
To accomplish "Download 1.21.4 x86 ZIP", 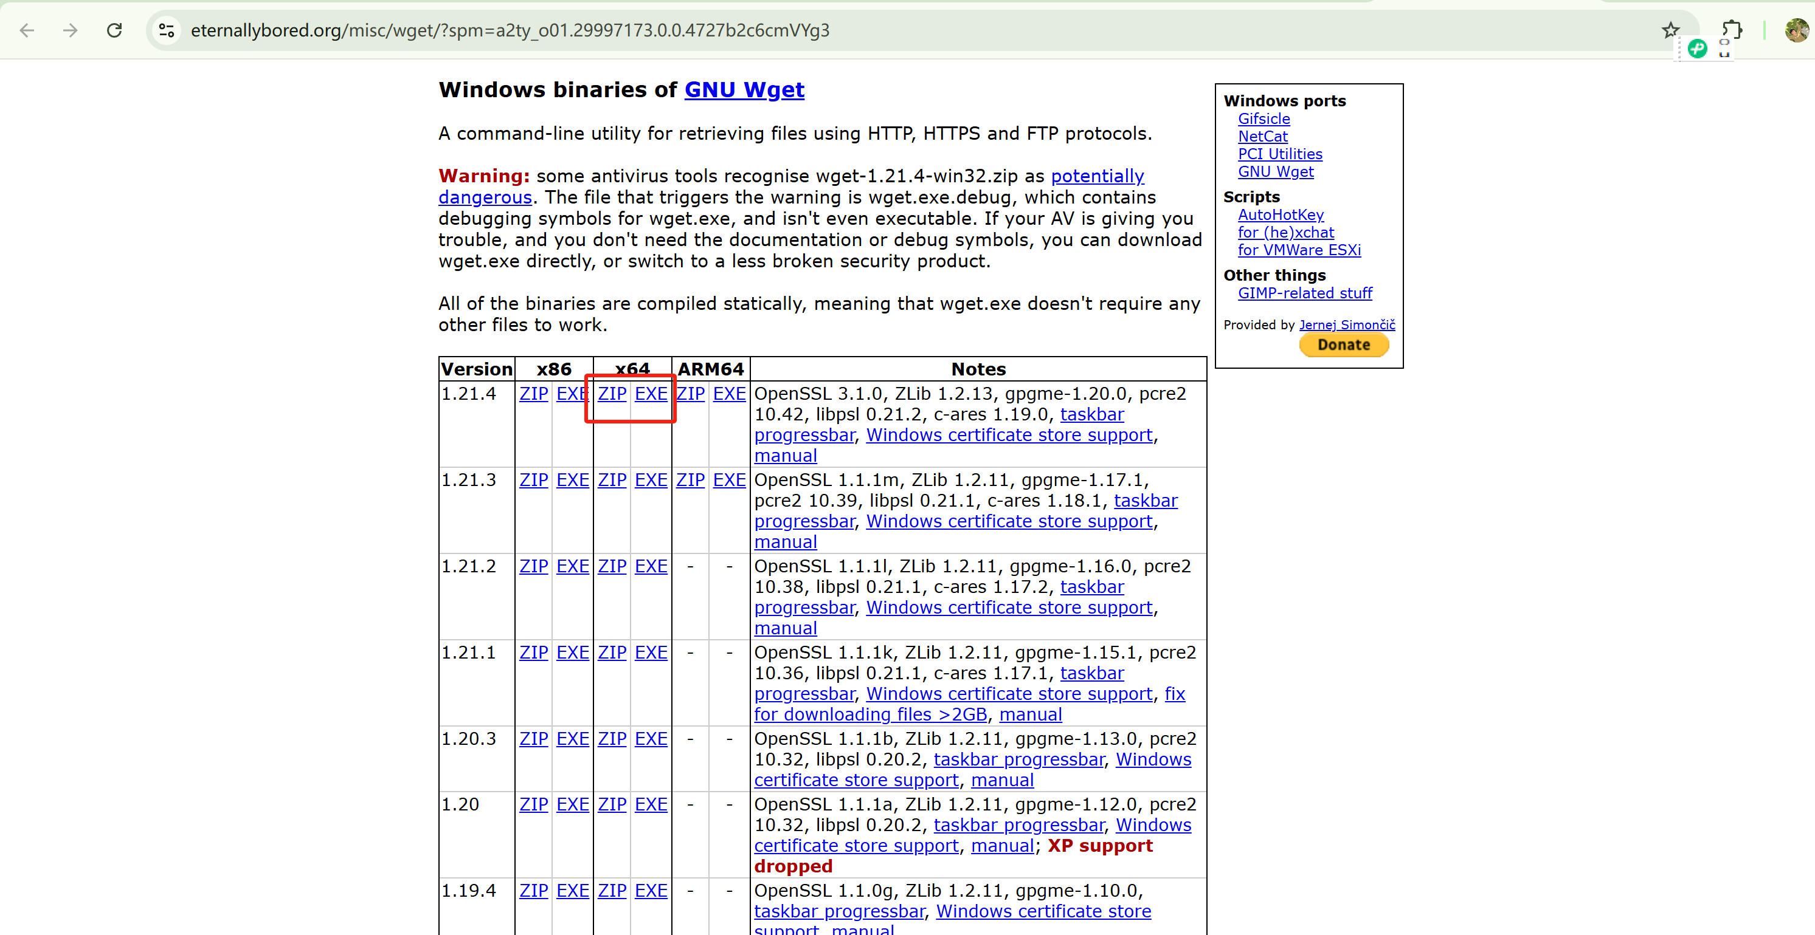I will (533, 394).
